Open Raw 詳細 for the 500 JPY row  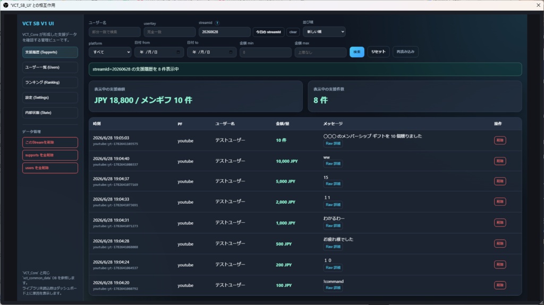333,247
